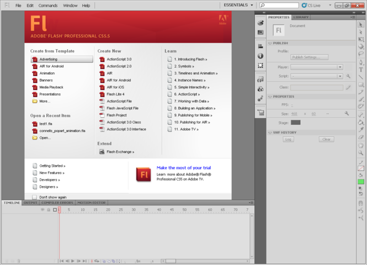The image size is (367, 265).
Task: Switch to the OUTPUT tab
Action: (x=30, y=203)
